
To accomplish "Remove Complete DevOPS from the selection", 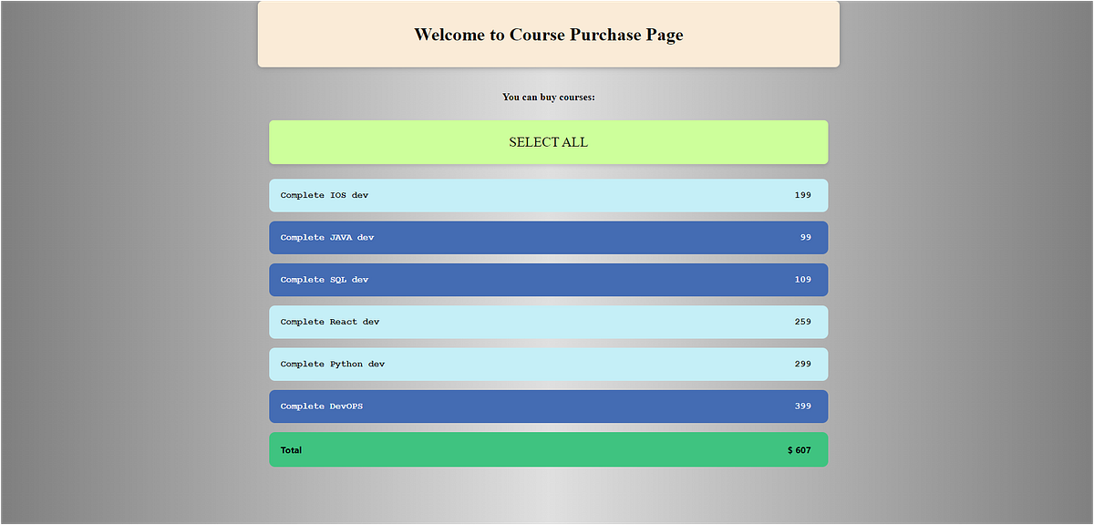I will [547, 407].
